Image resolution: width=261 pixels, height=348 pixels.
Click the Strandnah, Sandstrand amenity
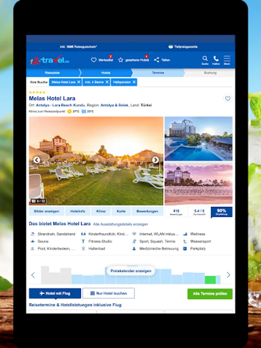click(53, 234)
